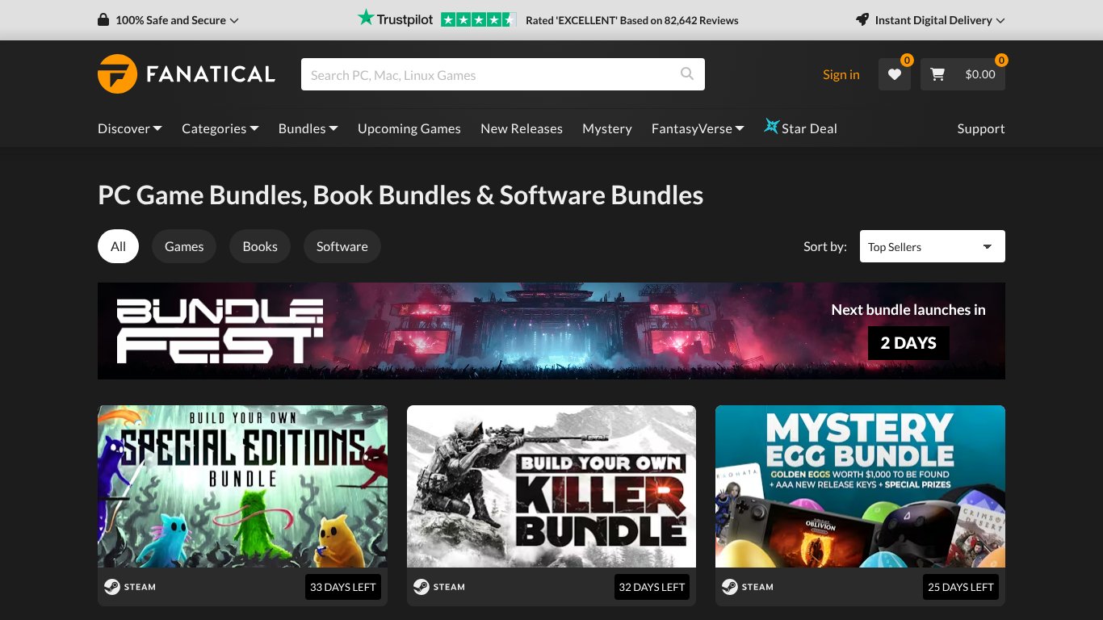Open the Star Deal page

pos(800,128)
